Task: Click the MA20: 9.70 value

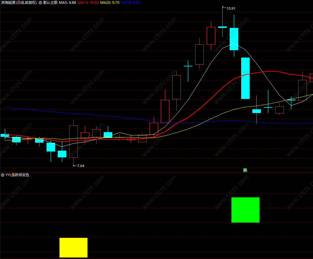Action: point(110,3)
